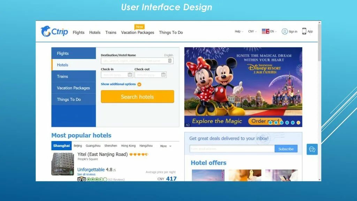This screenshot has height=201, width=357.
Task: Switch to Flights search tab in side panel
Action: point(74,53)
